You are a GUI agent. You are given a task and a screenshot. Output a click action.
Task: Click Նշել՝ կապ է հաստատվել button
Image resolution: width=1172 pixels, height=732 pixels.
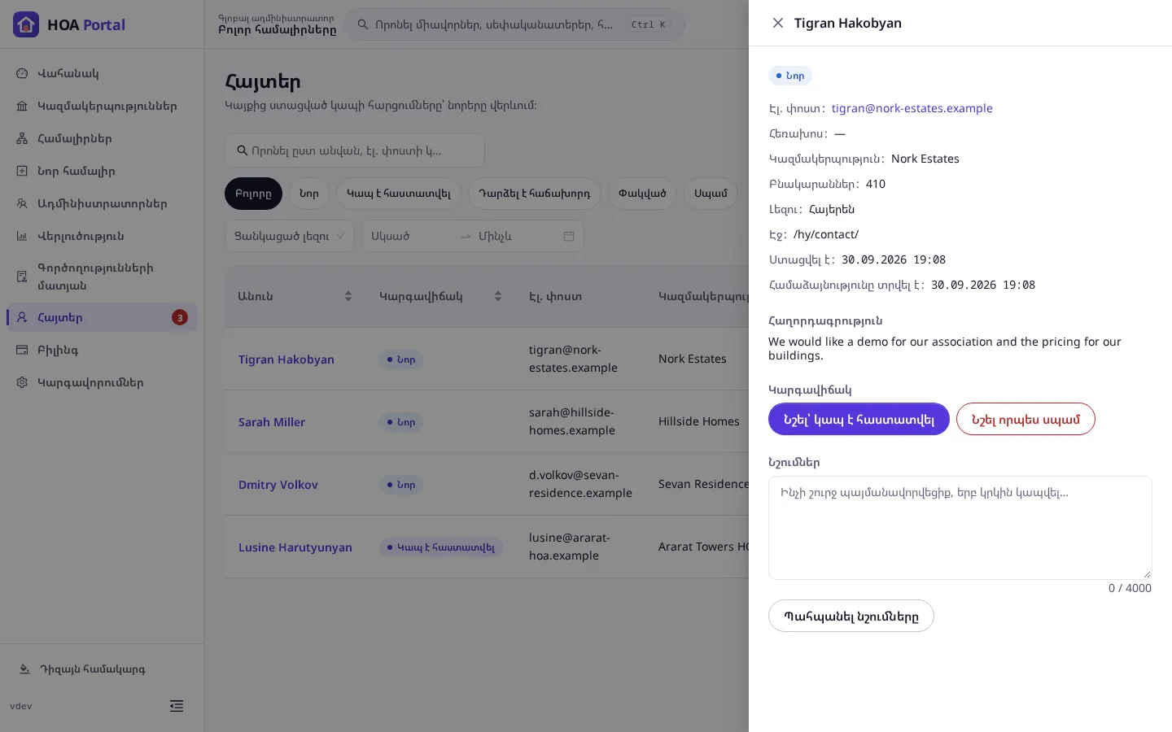coord(859,419)
